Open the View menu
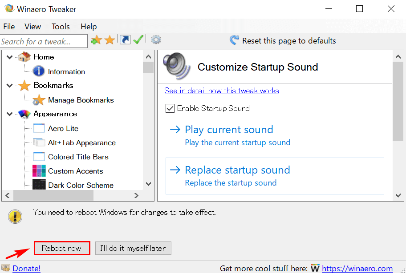Image resolution: width=406 pixels, height=273 pixels. point(32,27)
